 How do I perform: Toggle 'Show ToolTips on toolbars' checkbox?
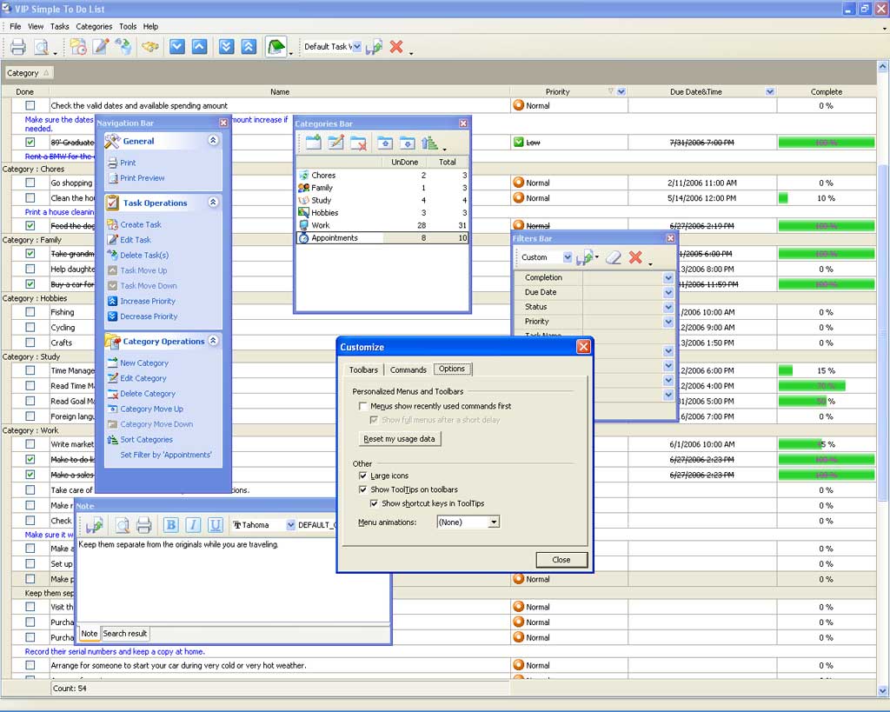coord(363,489)
